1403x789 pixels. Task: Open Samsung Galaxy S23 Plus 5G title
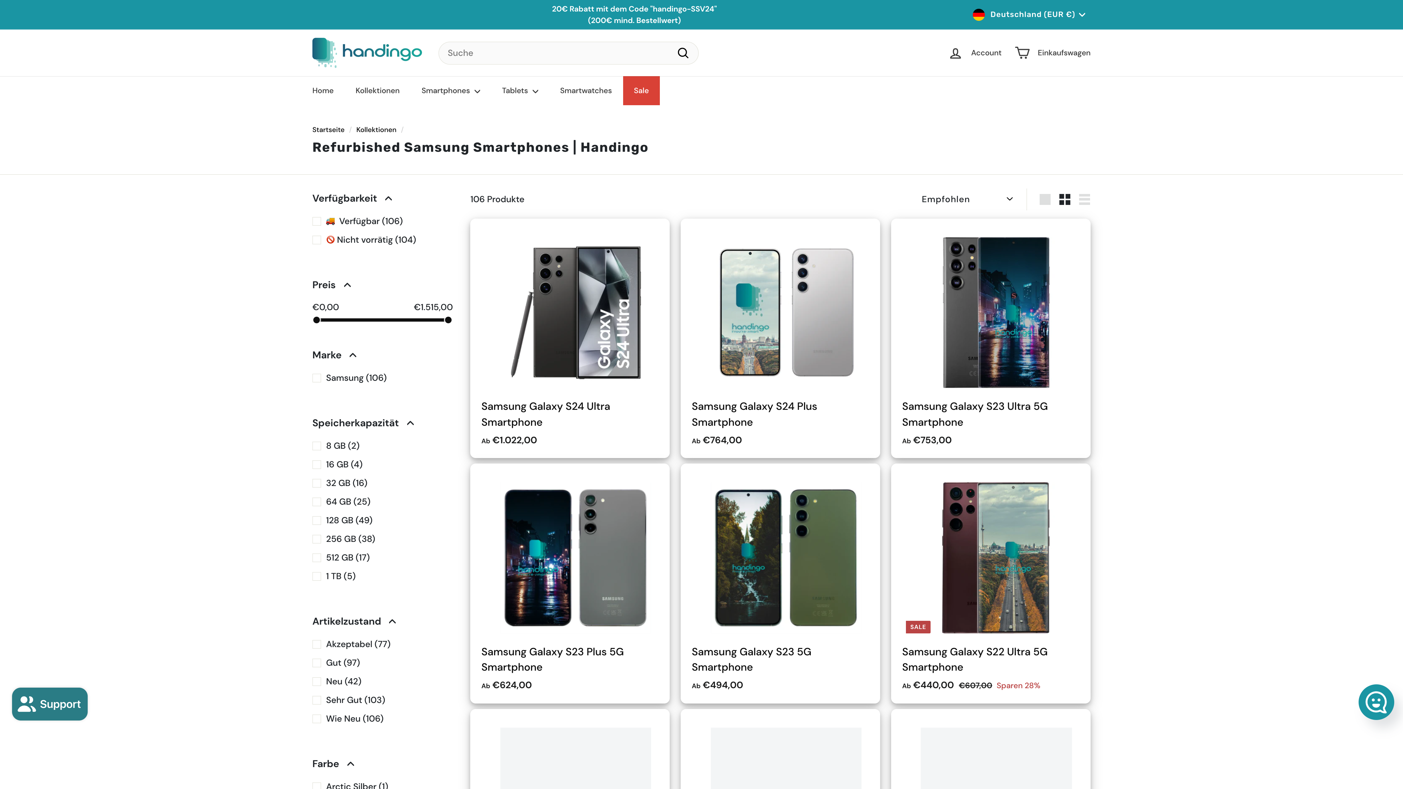coord(552,659)
